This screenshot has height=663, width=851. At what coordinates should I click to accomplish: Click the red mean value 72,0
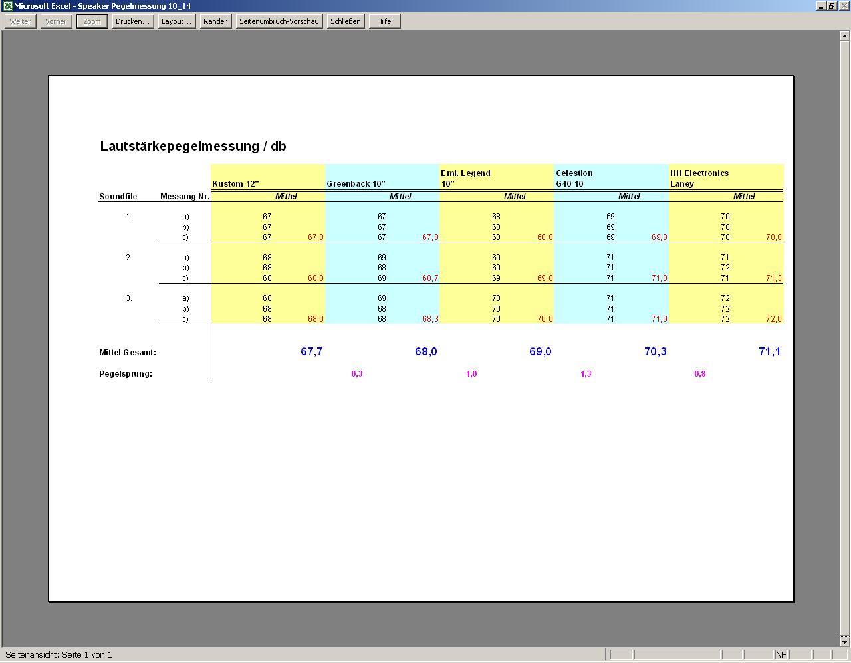(x=774, y=319)
